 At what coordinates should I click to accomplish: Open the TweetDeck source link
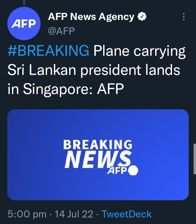coord(126,214)
